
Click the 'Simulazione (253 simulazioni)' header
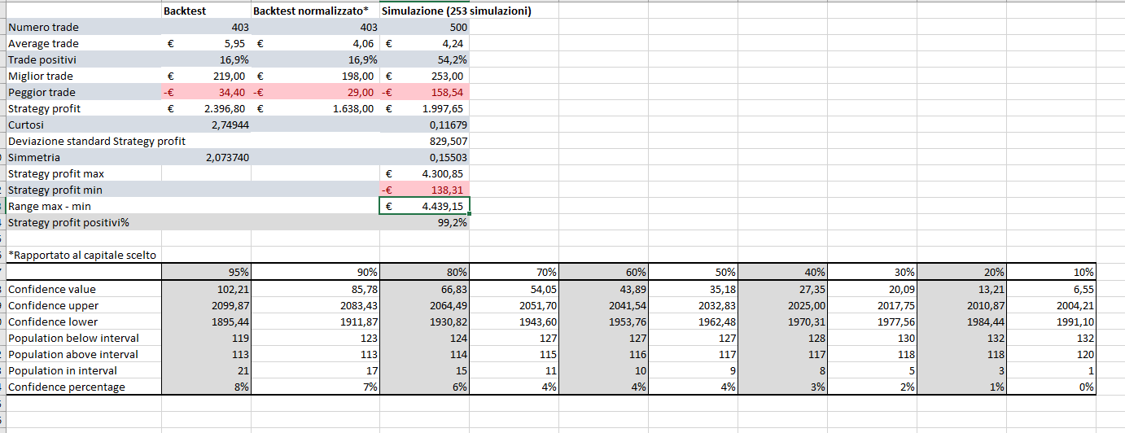456,11
